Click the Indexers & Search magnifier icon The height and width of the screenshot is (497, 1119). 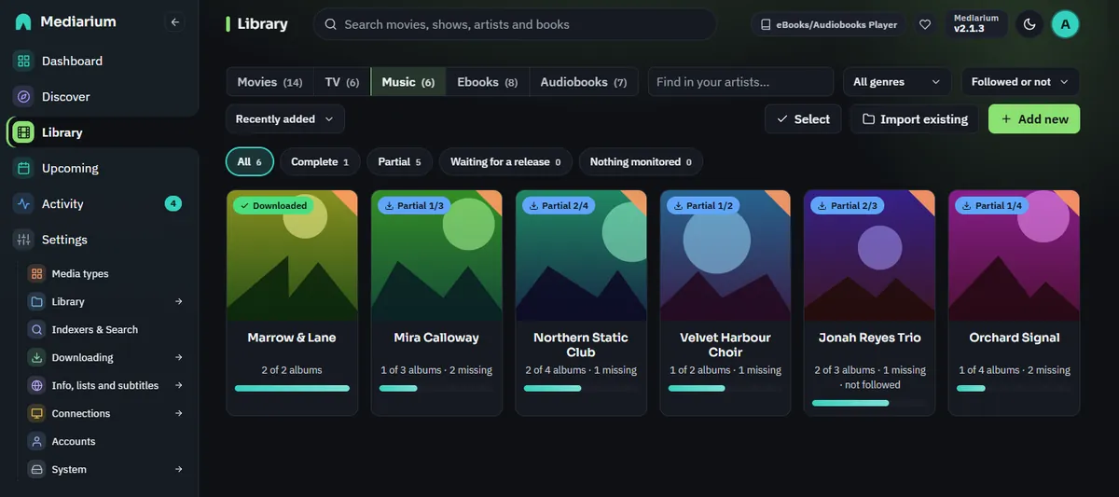pos(36,329)
